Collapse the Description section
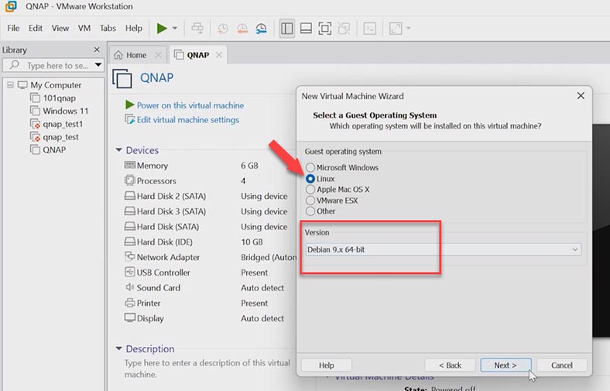The image size is (610, 391). coord(119,348)
